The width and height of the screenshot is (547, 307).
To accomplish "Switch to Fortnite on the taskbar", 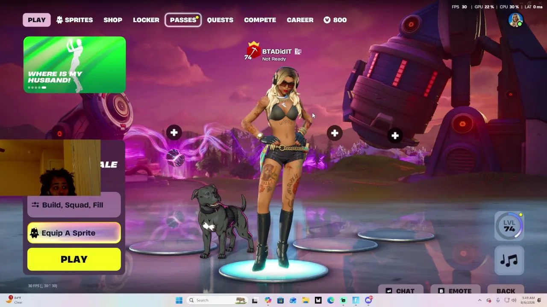I will coord(356,300).
